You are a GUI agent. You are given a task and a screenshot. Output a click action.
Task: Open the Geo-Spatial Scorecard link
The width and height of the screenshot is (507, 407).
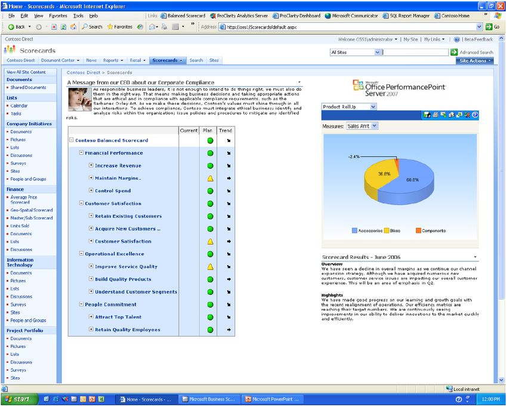click(32, 210)
